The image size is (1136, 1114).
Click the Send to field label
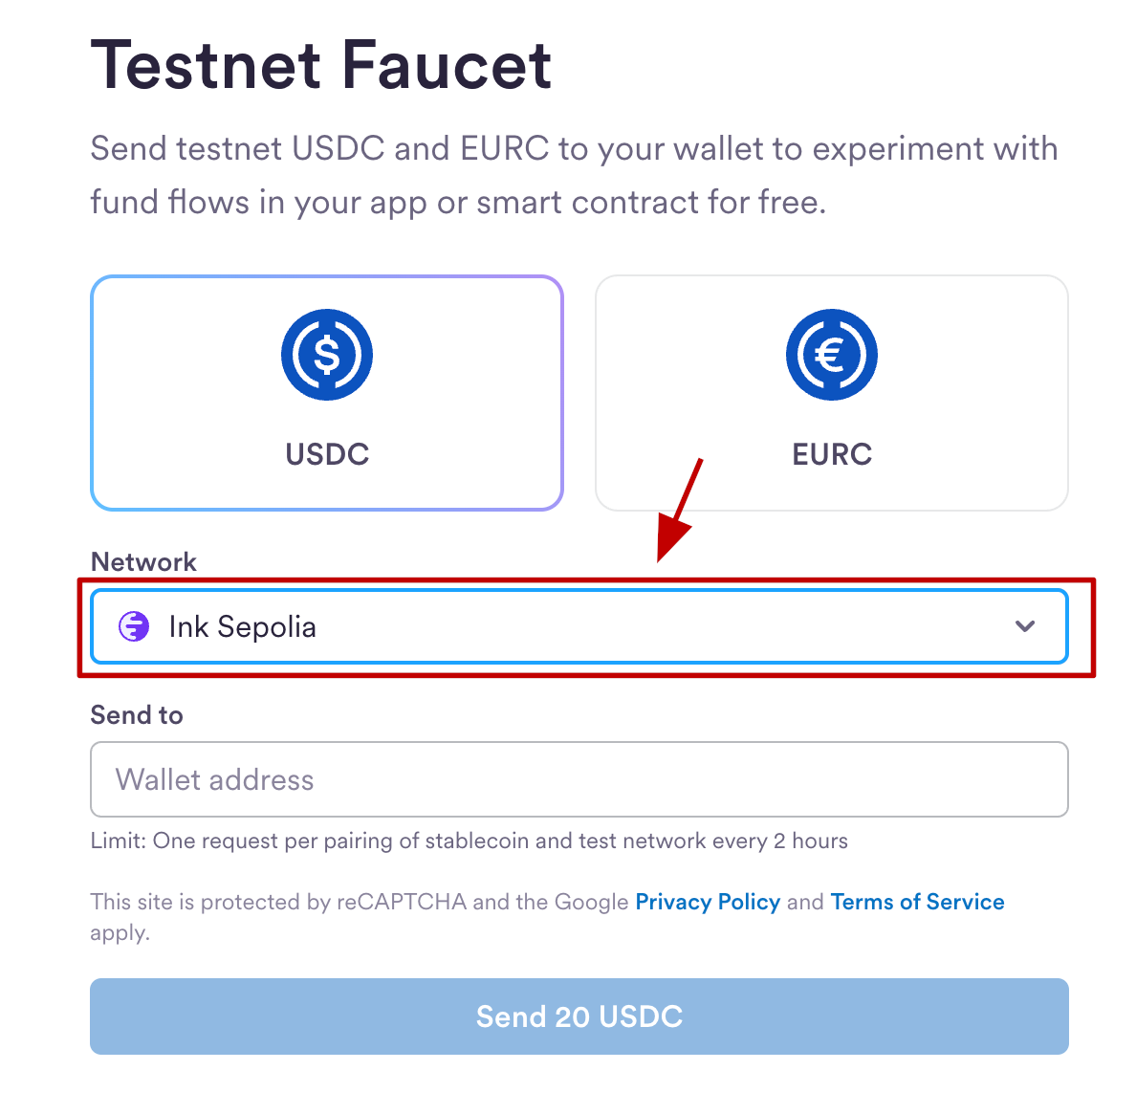click(137, 714)
